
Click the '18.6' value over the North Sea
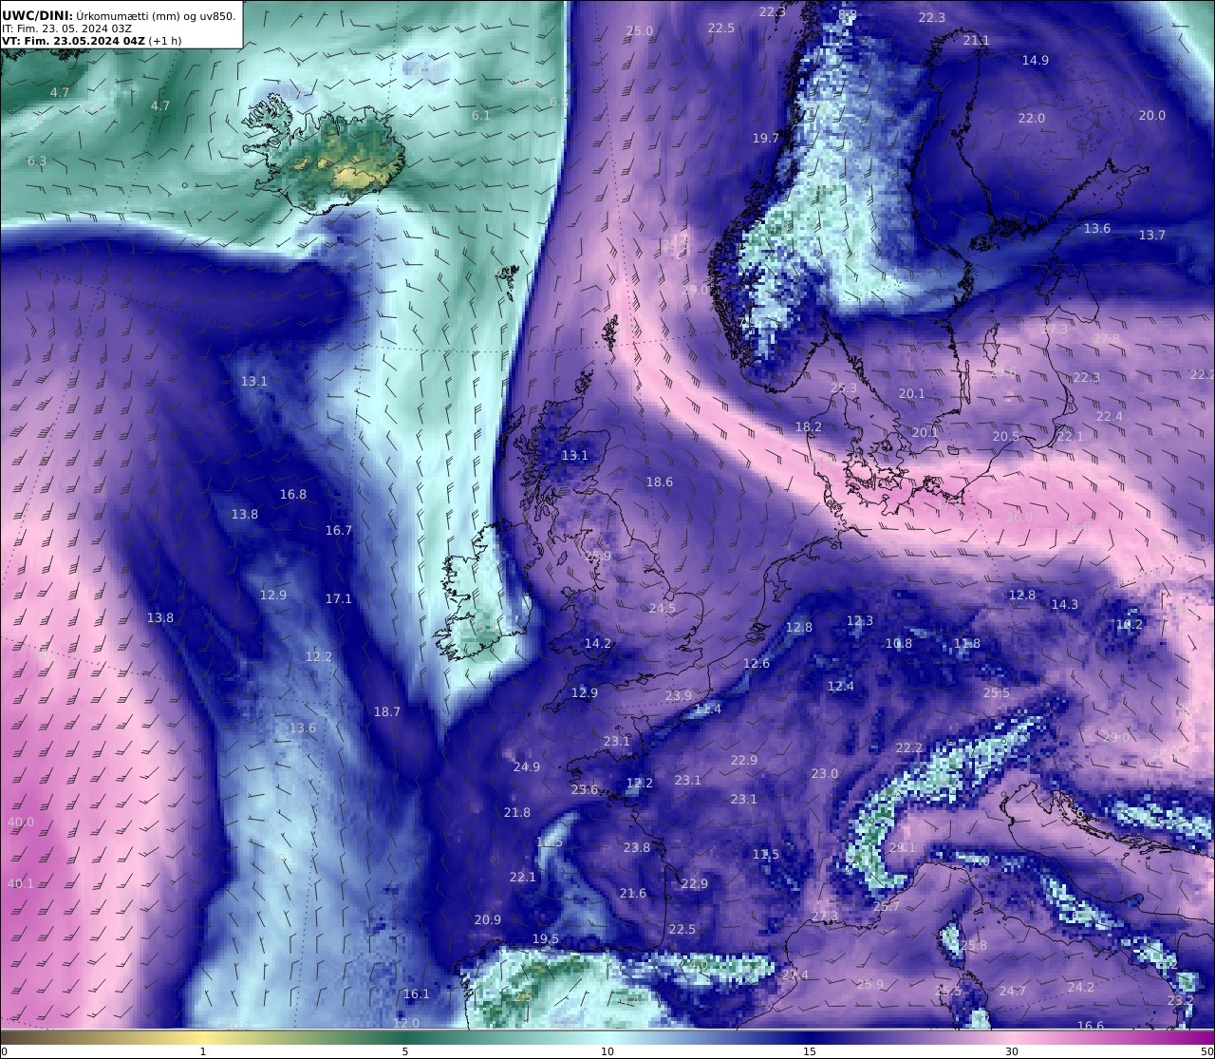[x=659, y=482]
